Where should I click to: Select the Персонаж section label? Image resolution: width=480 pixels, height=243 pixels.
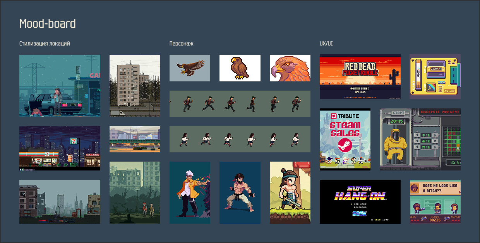click(181, 44)
